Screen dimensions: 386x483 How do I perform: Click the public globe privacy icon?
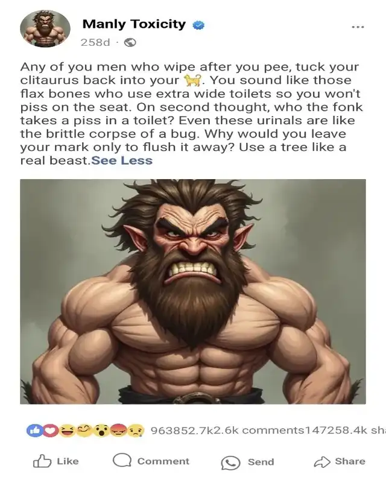coord(130,42)
